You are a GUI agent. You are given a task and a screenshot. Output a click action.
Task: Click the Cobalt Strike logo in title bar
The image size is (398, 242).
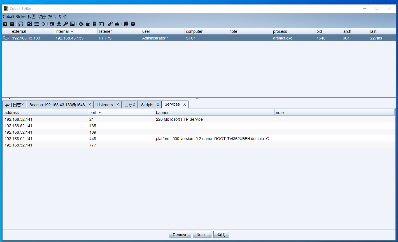coord(6,8)
